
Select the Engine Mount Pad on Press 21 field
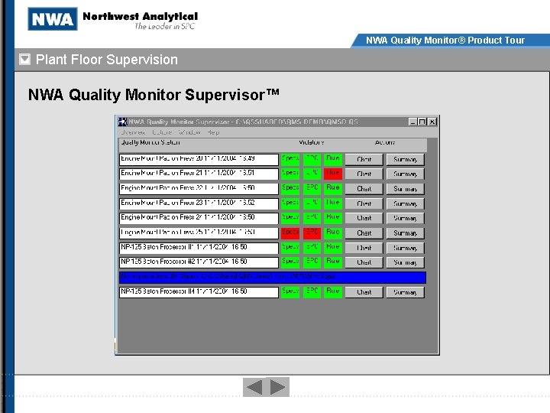click(x=199, y=174)
